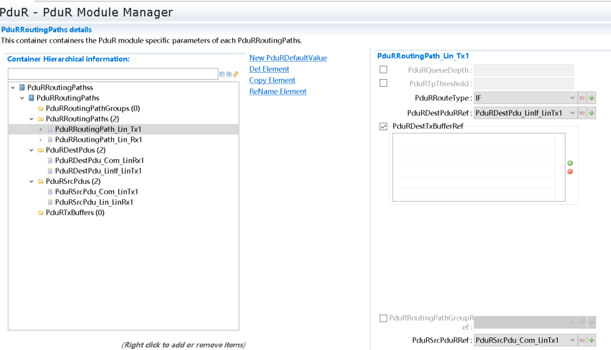The width and height of the screenshot is (611, 350).
Task: Select PduRDestPdu_Com_LinRx1 in the tree
Action: coord(99,161)
